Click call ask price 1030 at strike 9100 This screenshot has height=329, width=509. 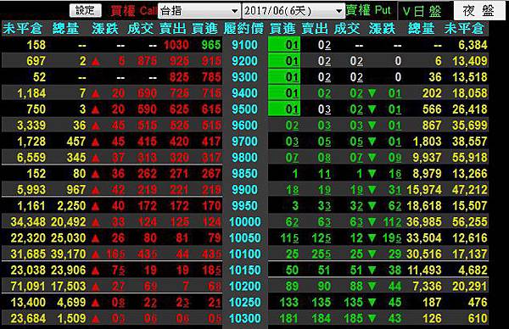point(176,45)
